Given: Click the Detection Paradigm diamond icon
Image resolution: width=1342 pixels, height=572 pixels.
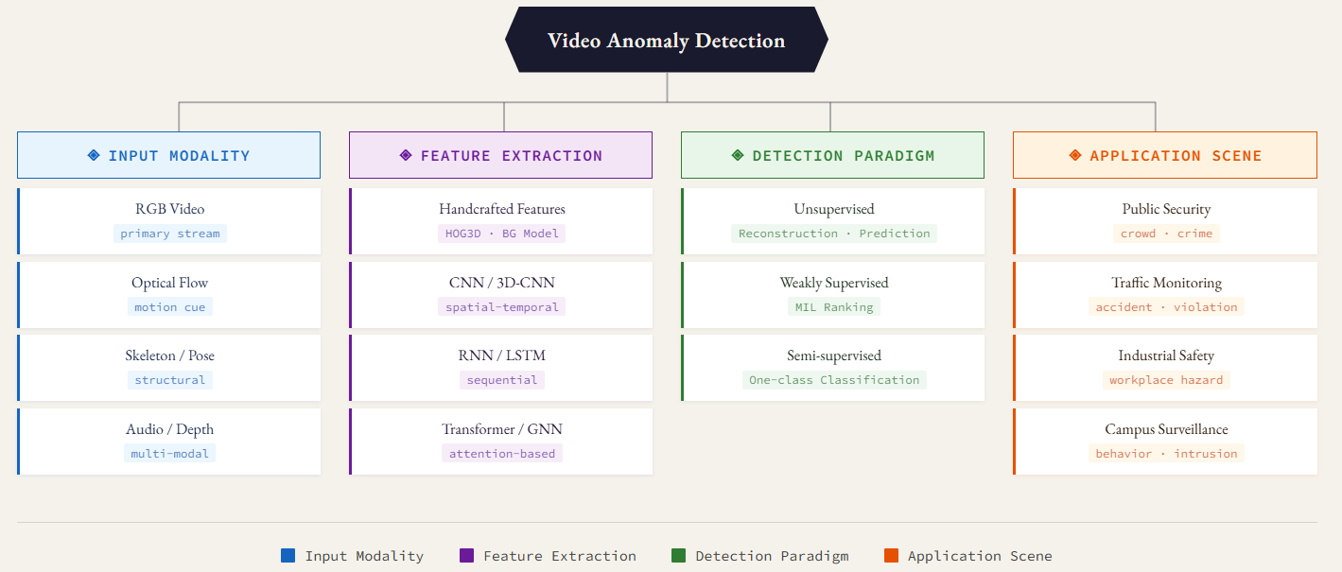Looking at the screenshot, I should [738, 155].
